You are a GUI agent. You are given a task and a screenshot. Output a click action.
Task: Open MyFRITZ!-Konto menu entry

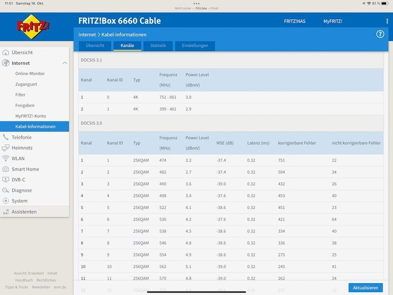click(30, 116)
